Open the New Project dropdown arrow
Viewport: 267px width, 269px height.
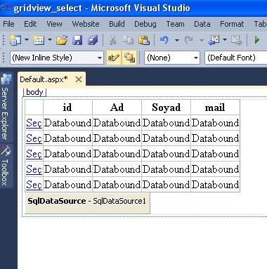pyautogui.click(x=27, y=40)
